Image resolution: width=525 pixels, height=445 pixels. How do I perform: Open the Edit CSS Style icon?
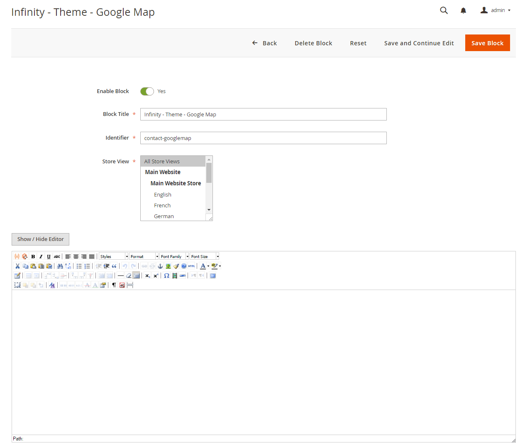point(103,285)
